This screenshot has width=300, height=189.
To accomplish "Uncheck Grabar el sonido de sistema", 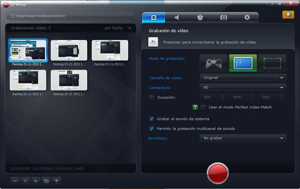I will click(x=151, y=119).
